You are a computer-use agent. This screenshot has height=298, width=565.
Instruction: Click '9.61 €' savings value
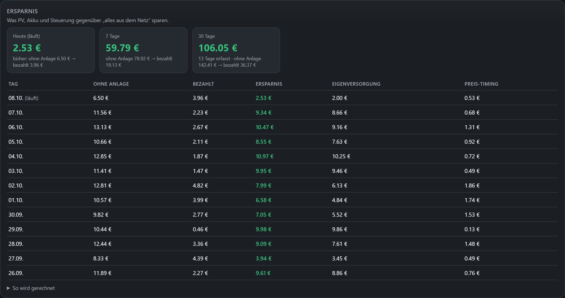click(x=263, y=273)
